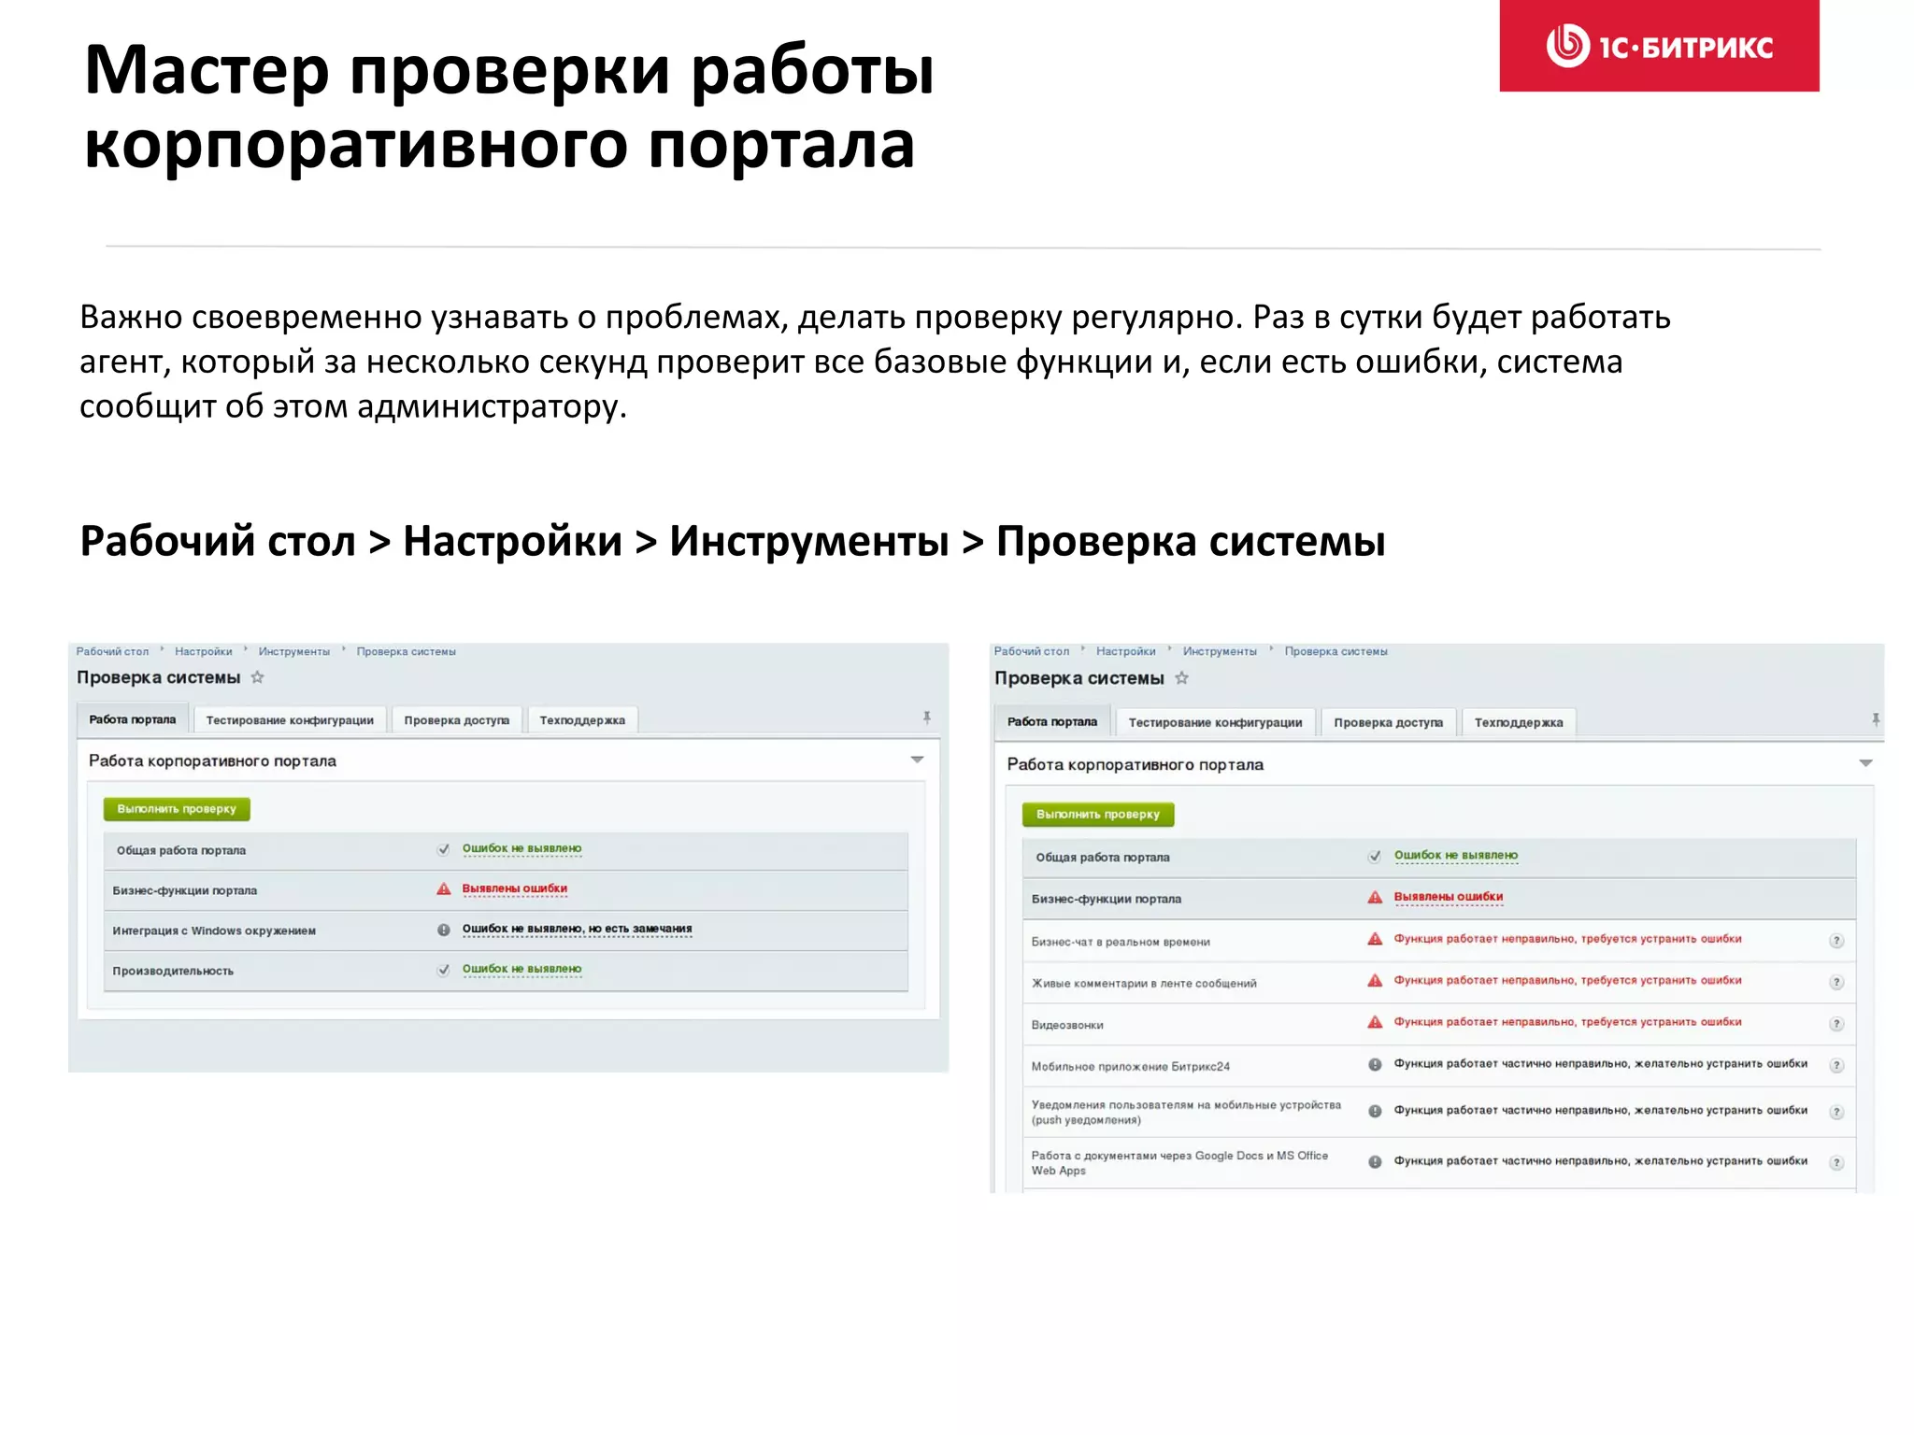Click help icon for Мобильное приложение Битрикс24

click(1836, 1065)
